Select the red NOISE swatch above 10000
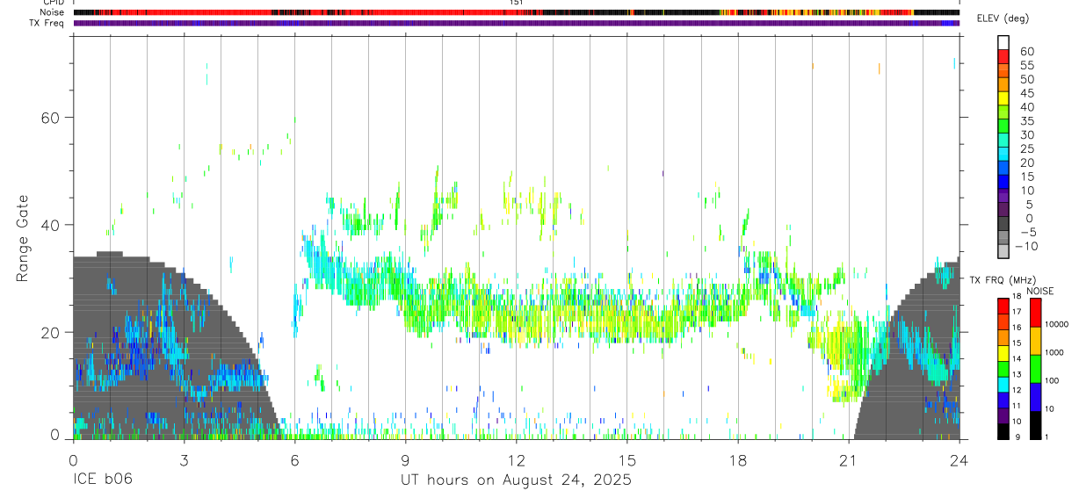 pos(1035,313)
